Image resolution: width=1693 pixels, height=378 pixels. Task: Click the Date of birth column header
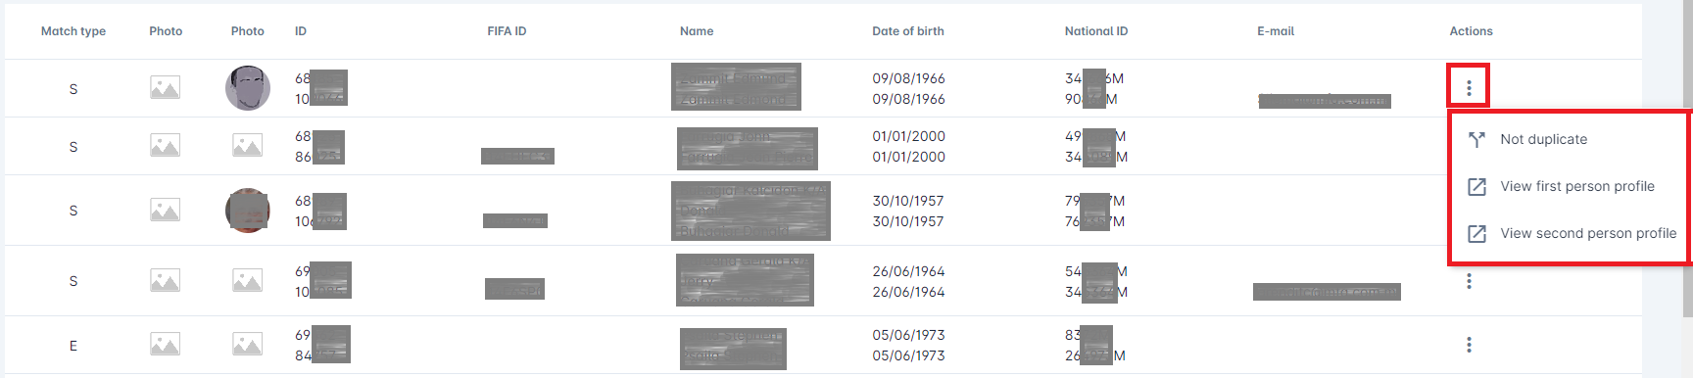click(908, 31)
